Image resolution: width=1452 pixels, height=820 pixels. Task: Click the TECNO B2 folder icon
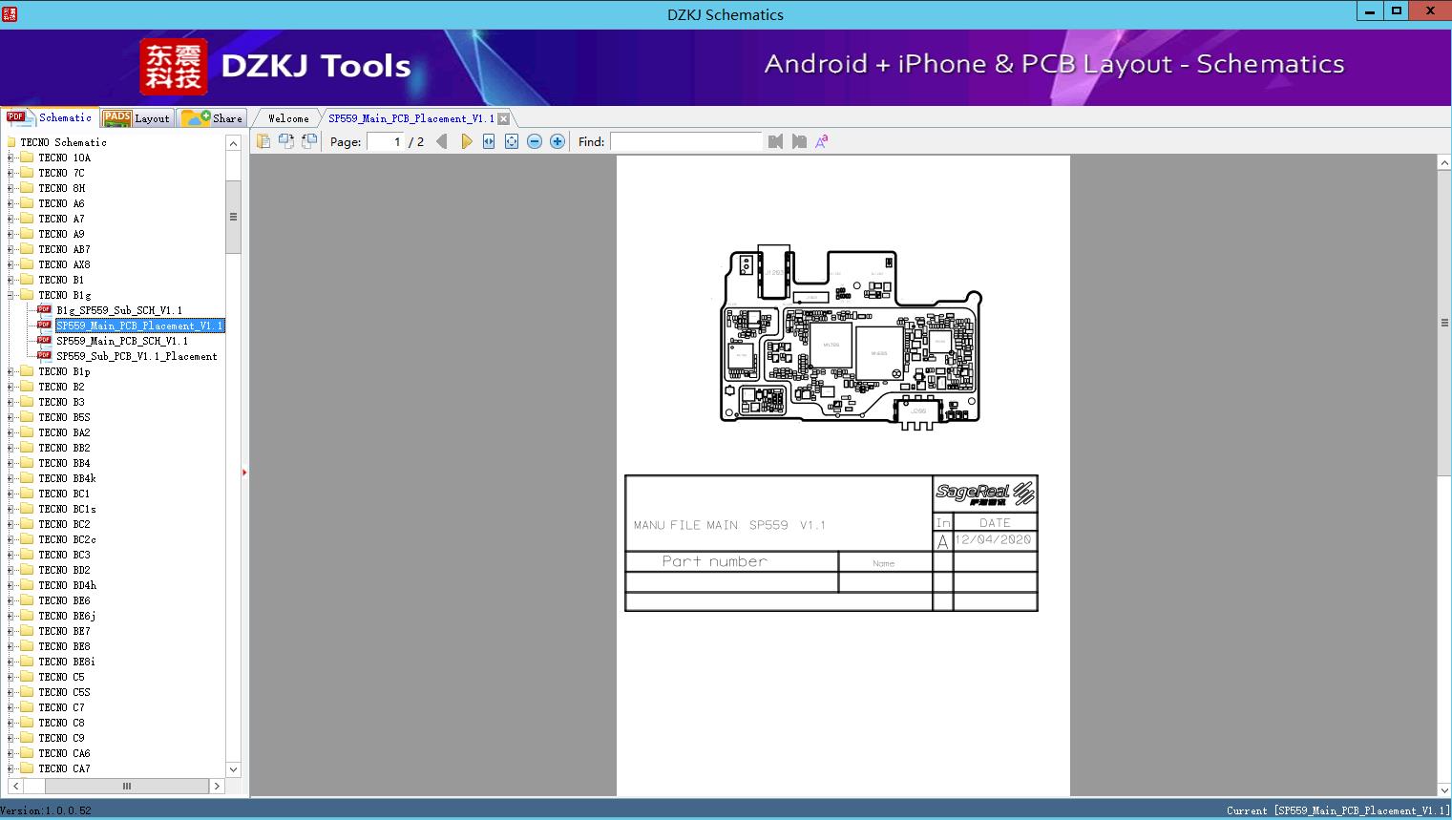27,387
